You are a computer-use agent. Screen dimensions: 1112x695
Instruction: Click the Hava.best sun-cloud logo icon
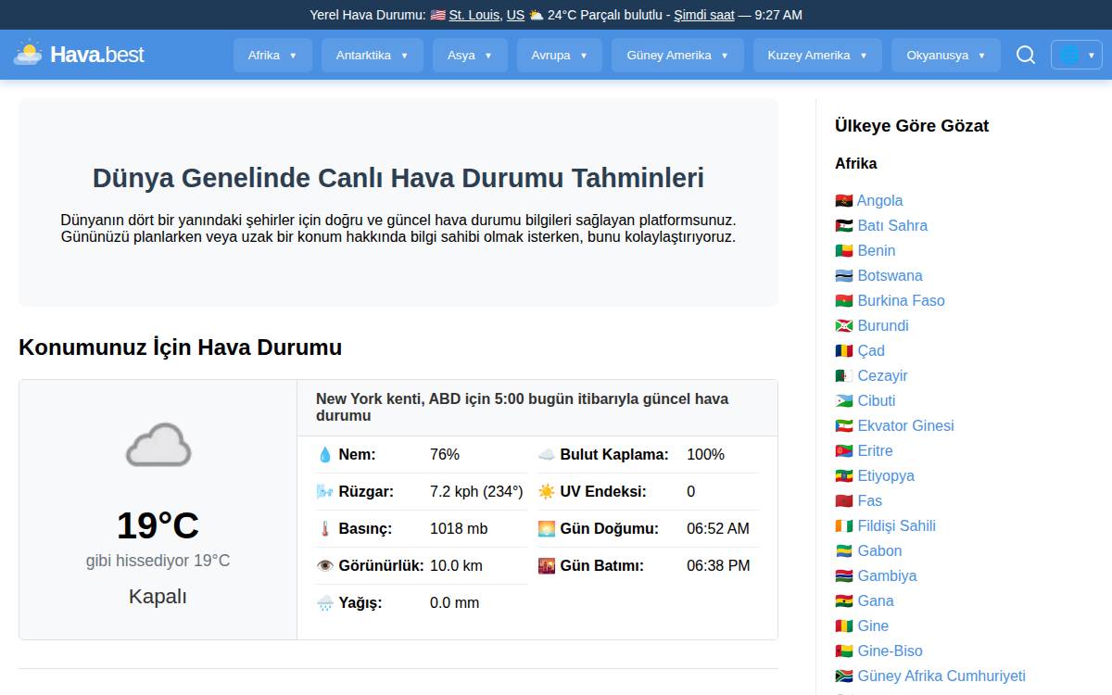[x=28, y=54]
